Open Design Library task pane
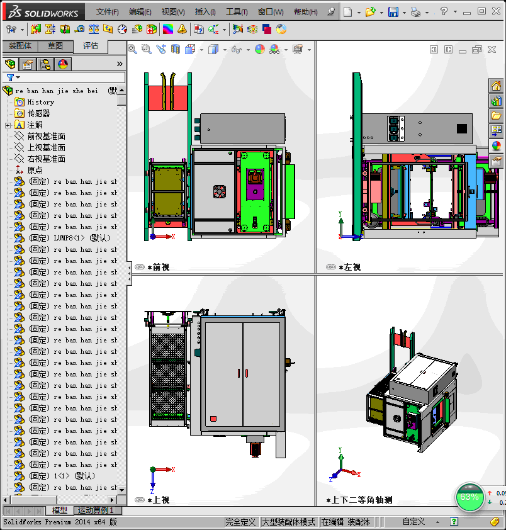506x530 pixels. click(496, 101)
